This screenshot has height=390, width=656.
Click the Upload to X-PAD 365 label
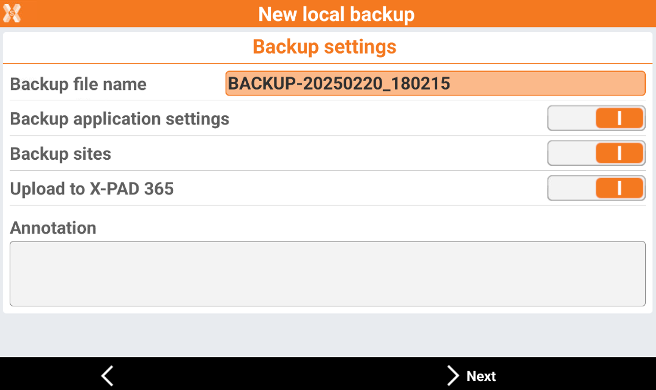pos(92,189)
